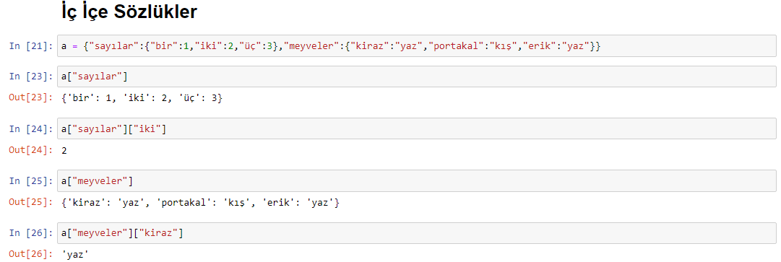781x262 pixels.
Task: Click the Out[23] prompt label
Action: [31, 98]
